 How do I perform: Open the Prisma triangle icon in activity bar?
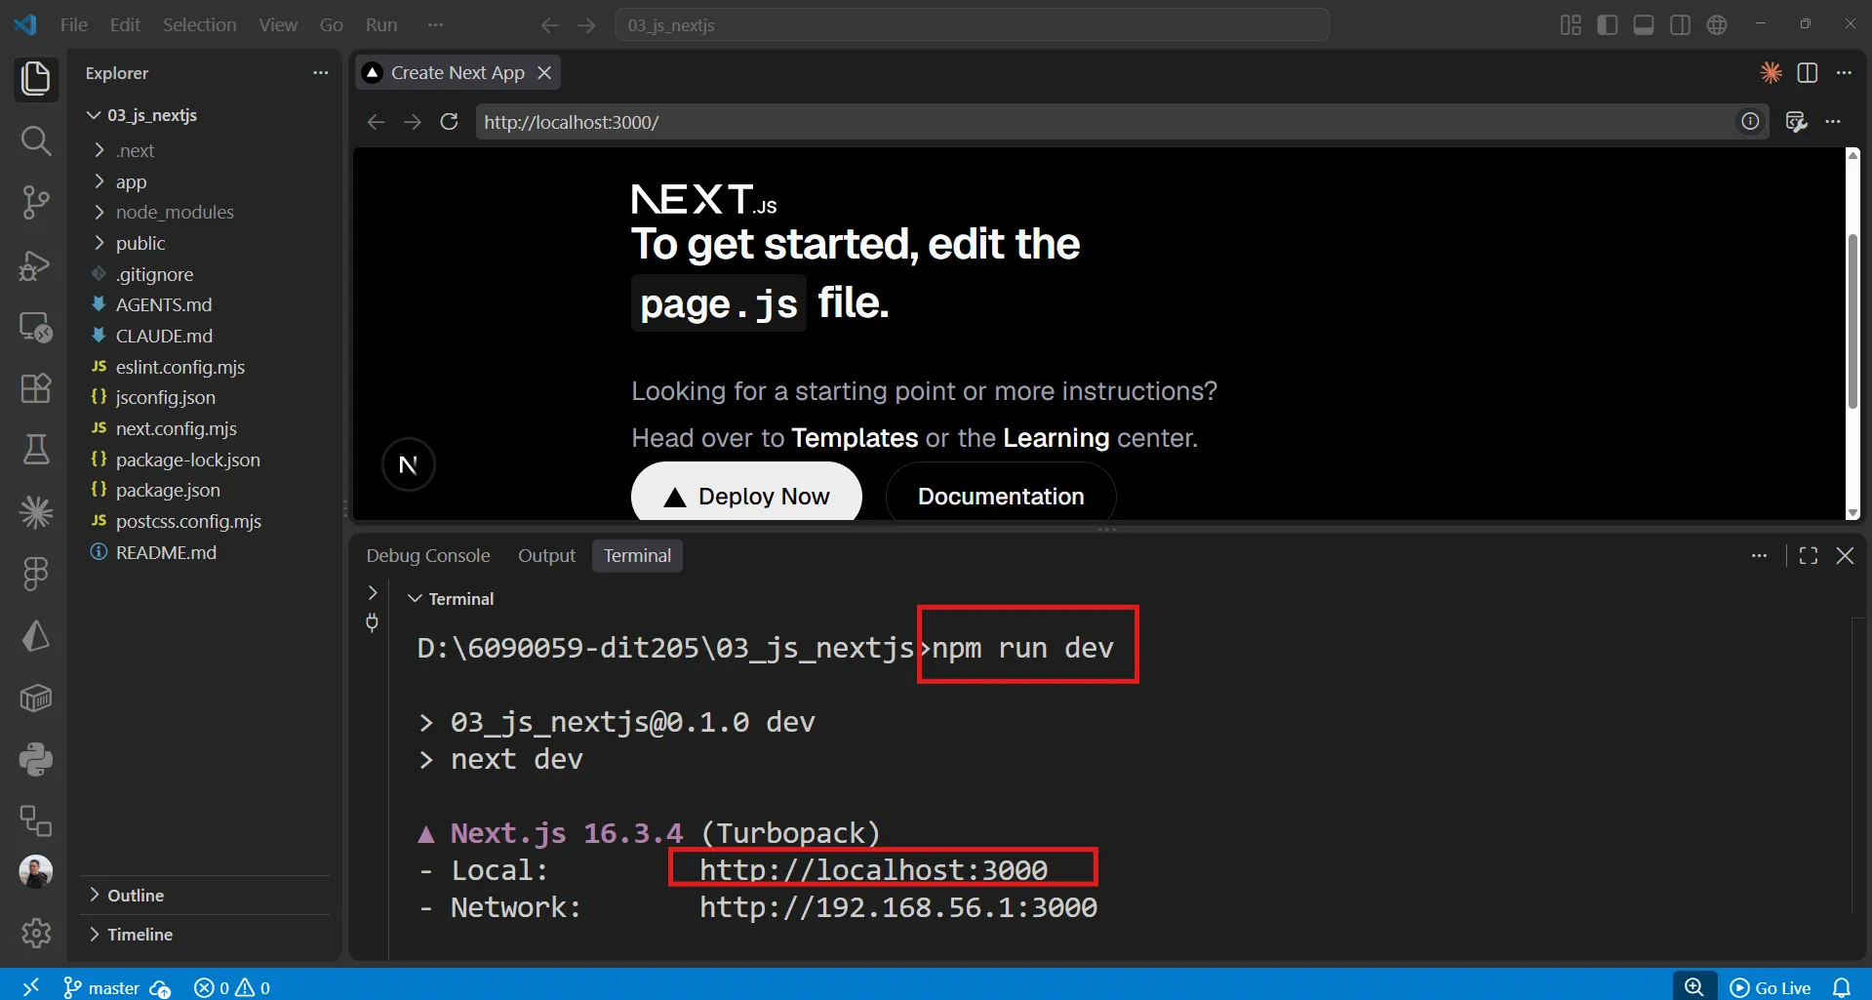click(36, 636)
